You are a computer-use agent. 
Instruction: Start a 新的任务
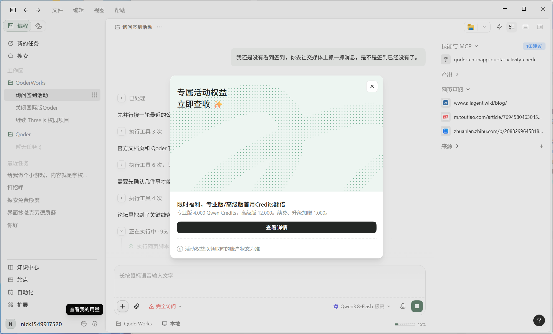click(52, 43)
